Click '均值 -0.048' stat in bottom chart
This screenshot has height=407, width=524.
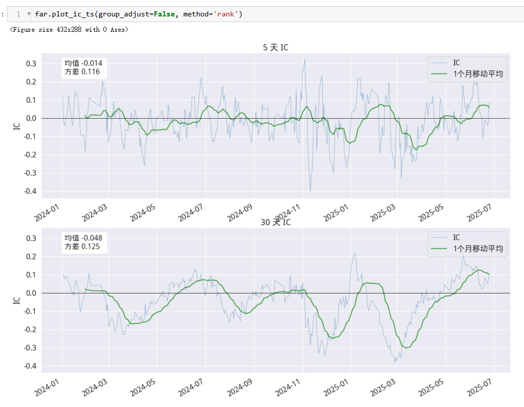tap(83, 238)
